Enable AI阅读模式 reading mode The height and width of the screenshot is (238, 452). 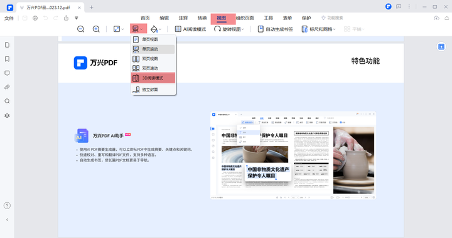(191, 29)
